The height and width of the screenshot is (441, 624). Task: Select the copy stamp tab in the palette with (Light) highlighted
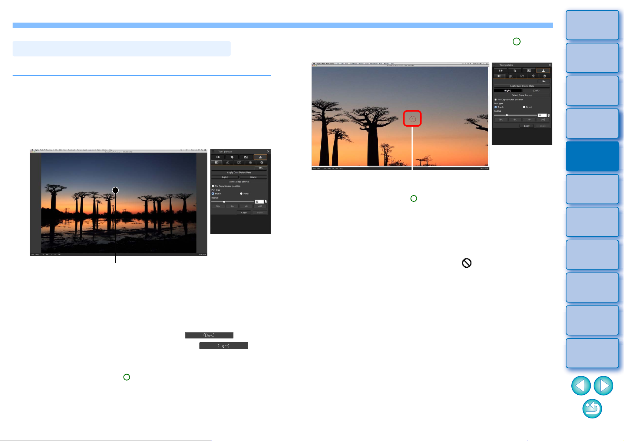point(543,70)
